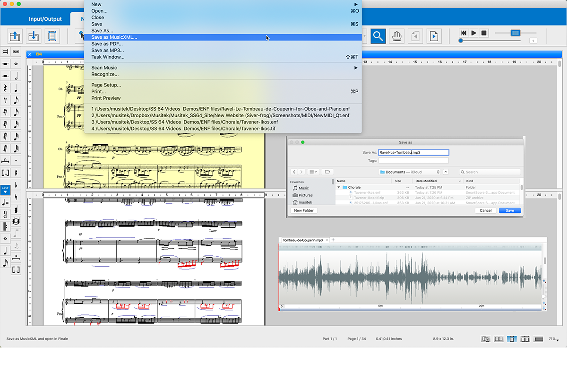Select the flat accidental palette icon
Screen dimensions: 567x365
[x=16, y=185]
